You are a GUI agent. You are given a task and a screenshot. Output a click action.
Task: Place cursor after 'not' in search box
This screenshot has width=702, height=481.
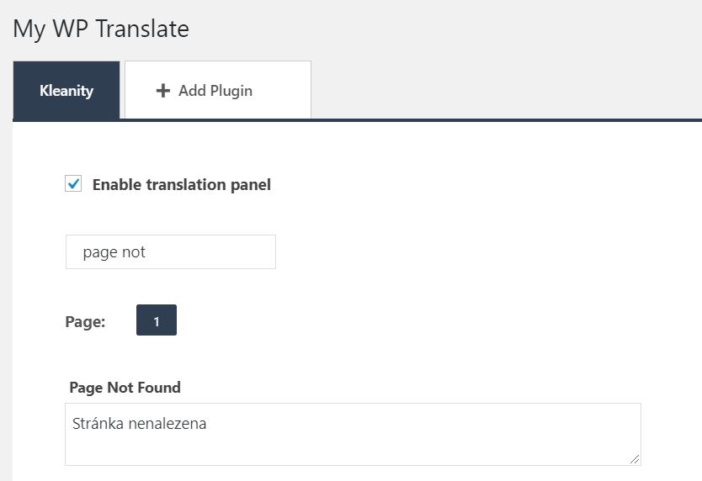click(x=146, y=252)
